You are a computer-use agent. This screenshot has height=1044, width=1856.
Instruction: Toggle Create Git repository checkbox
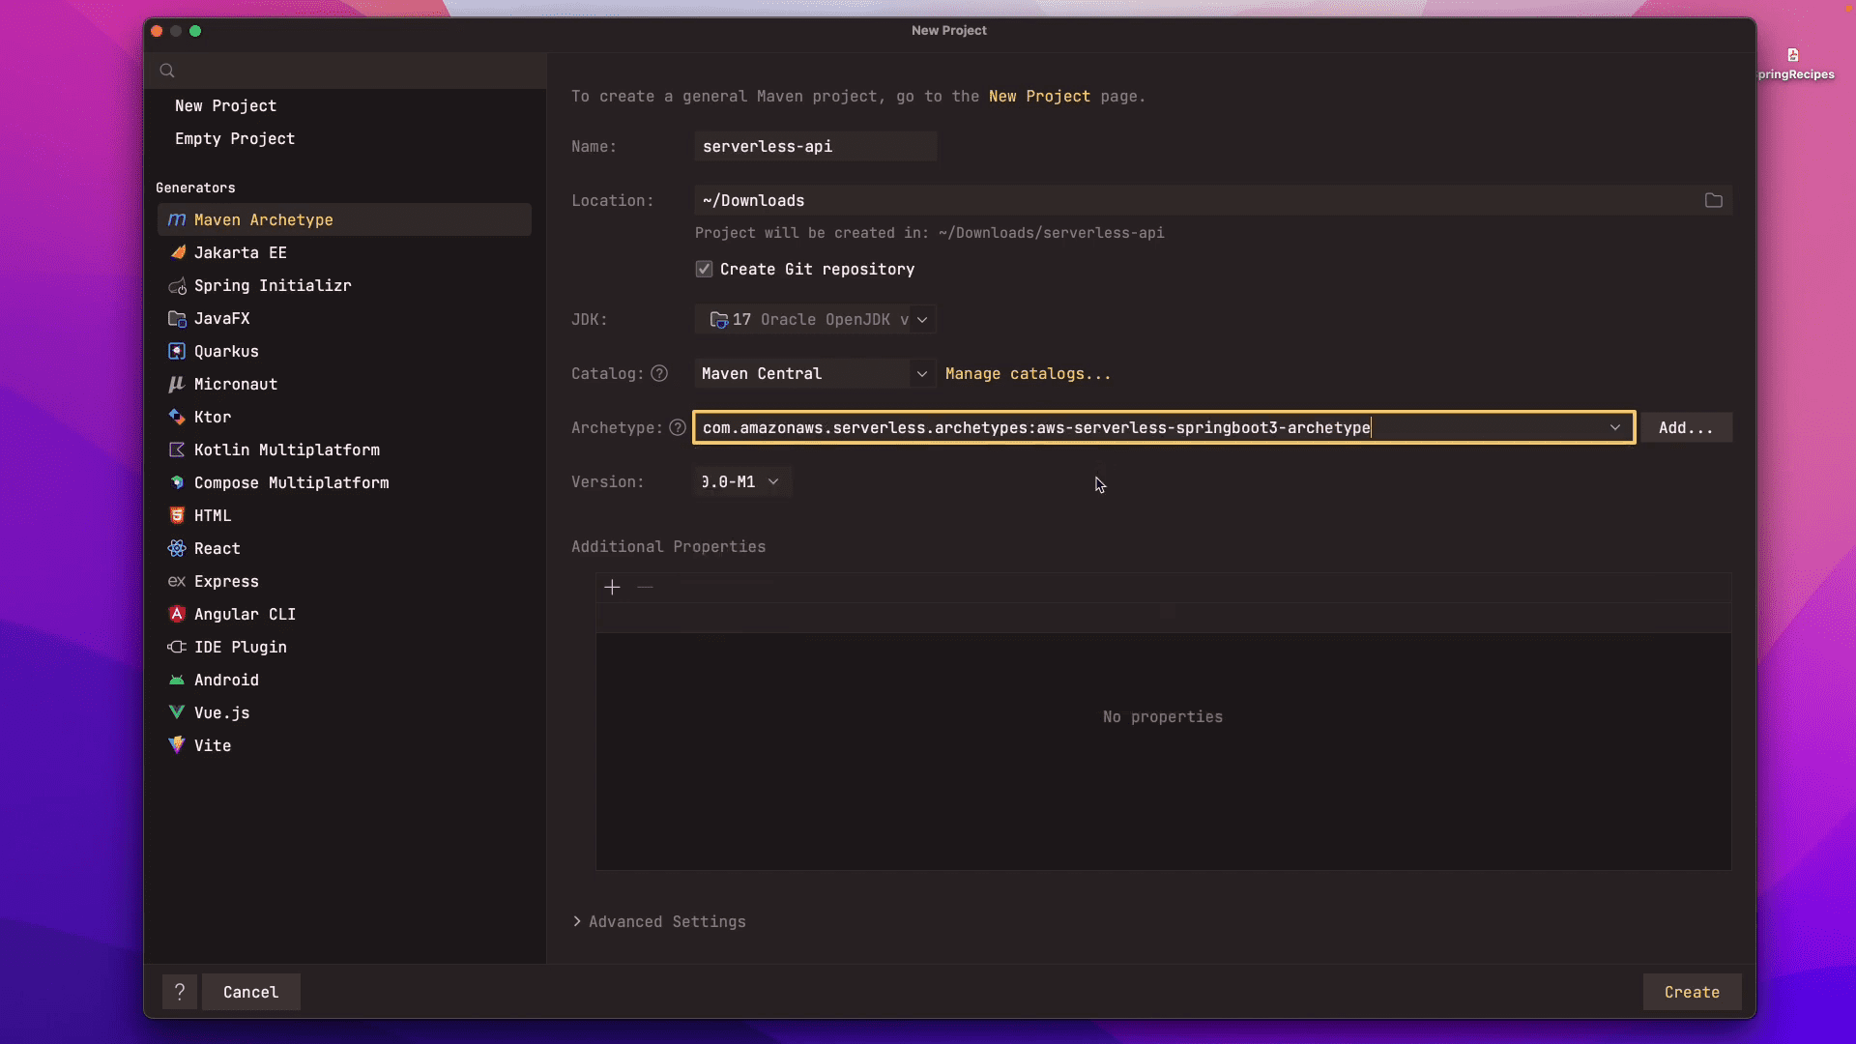pyautogui.click(x=705, y=269)
